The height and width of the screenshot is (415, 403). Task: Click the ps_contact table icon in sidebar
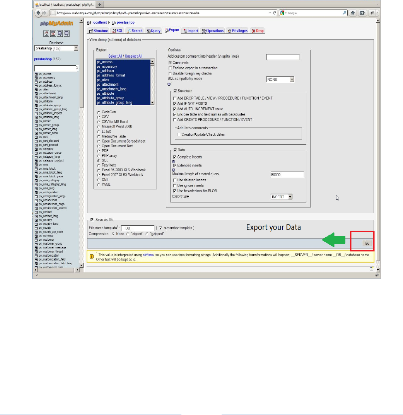[x=36, y=212]
